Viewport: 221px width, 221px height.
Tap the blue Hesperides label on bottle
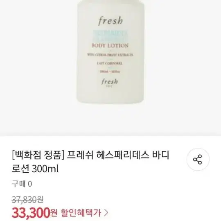[110, 36]
